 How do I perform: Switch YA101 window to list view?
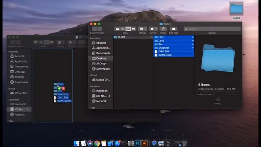point(123,29)
